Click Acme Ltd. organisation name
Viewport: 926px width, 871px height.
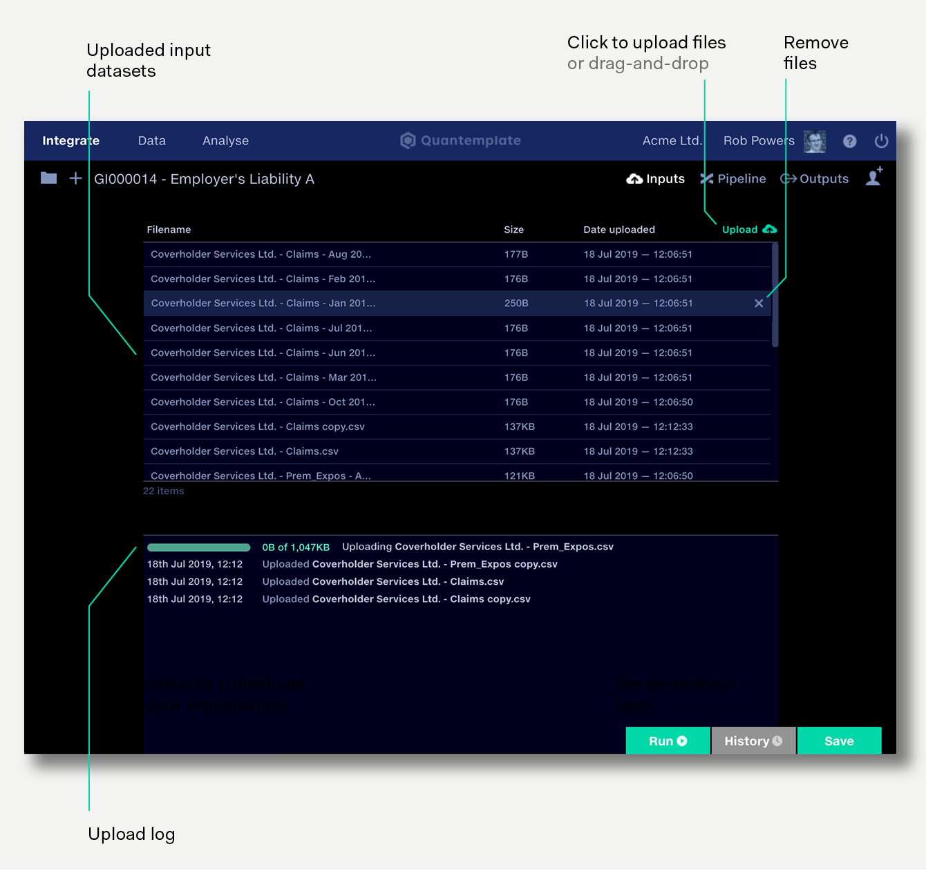(672, 141)
